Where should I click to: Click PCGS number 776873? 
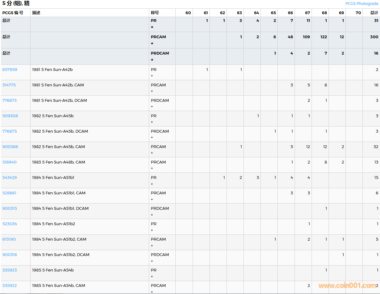pyautogui.click(x=10, y=101)
